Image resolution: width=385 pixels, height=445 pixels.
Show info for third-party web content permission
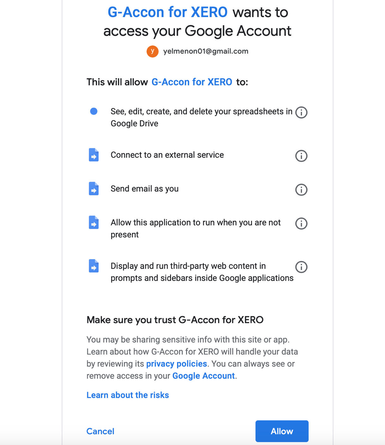(x=301, y=267)
